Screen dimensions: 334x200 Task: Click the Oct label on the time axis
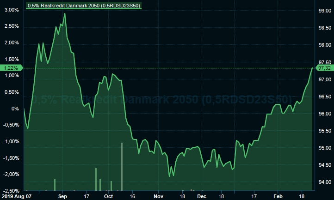pos(108,196)
